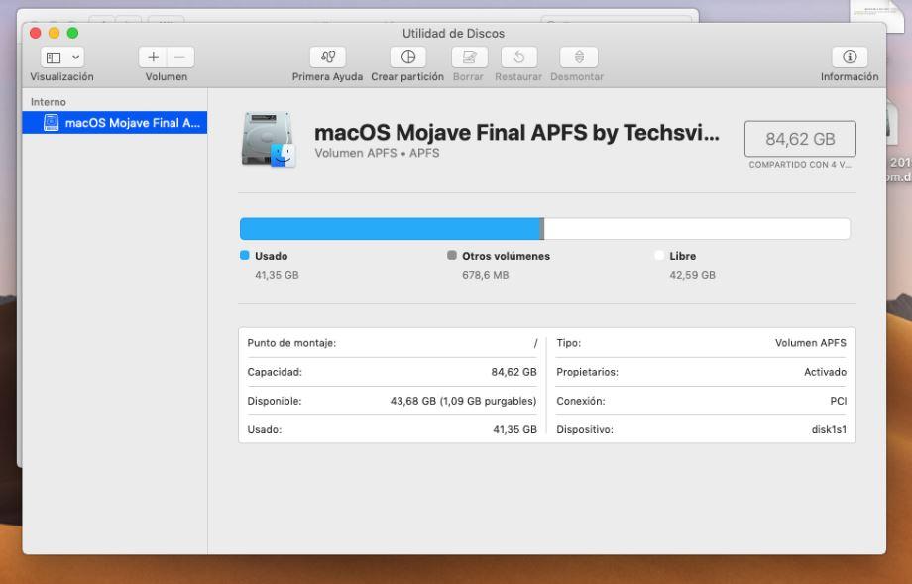Click the 'COMPARTIDO CON 4 V...' caption

[x=800, y=165]
